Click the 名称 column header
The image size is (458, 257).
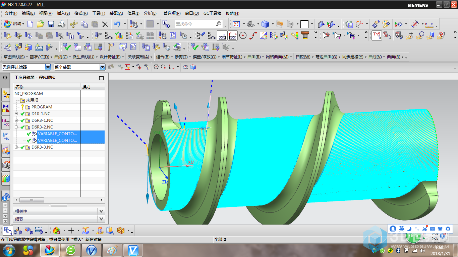pyautogui.click(x=47, y=87)
